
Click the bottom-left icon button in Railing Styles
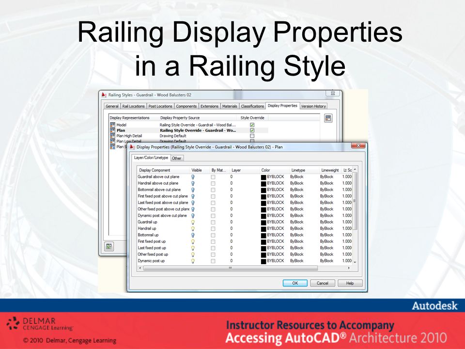109,246
